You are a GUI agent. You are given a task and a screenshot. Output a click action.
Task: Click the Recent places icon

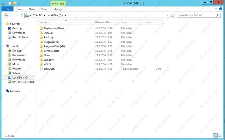tap(10, 37)
